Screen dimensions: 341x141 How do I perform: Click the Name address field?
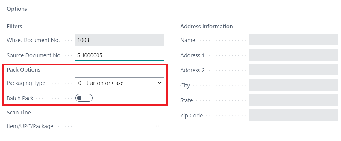pos(293,40)
